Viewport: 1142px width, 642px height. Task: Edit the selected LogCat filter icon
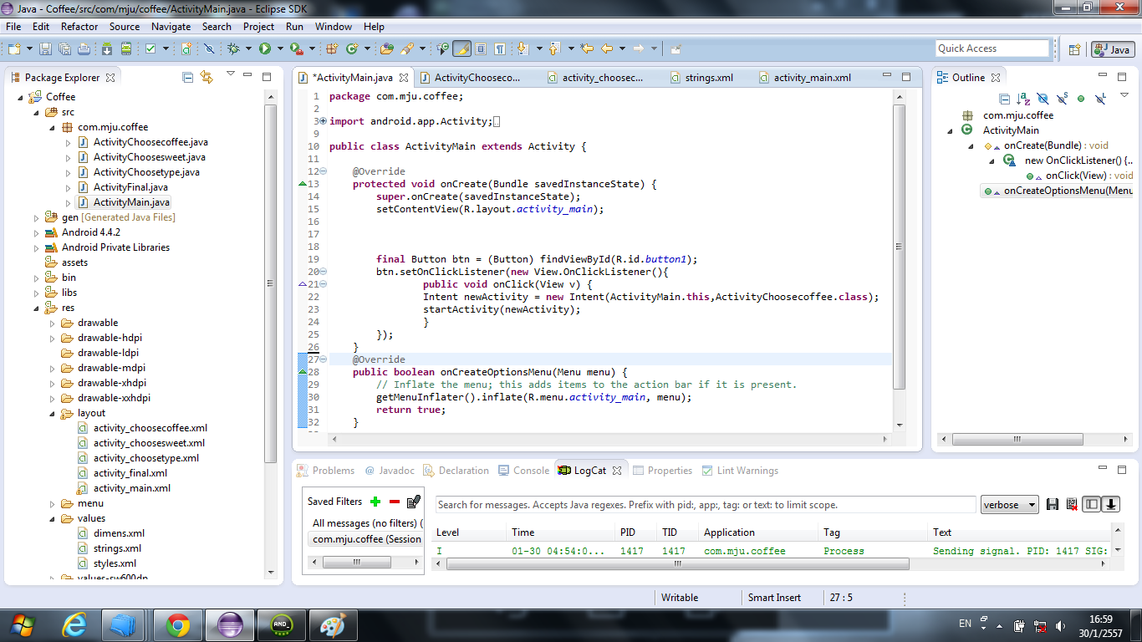pos(413,502)
